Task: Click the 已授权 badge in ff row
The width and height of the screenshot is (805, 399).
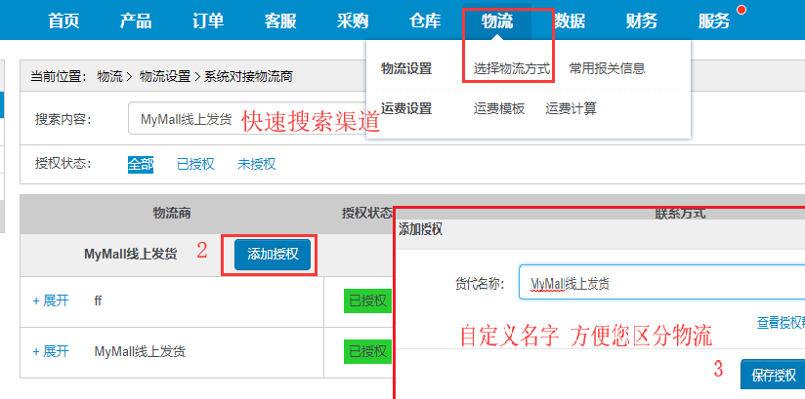Action: point(367,301)
